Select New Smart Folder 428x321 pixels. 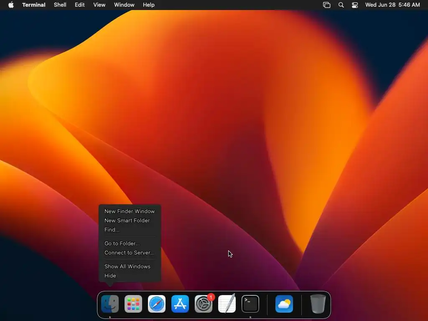pos(130,221)
